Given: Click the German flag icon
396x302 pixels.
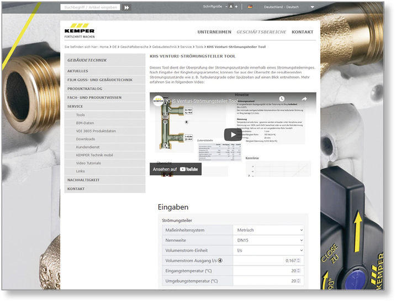Looking at the screenshot, I should click(250, 7).
